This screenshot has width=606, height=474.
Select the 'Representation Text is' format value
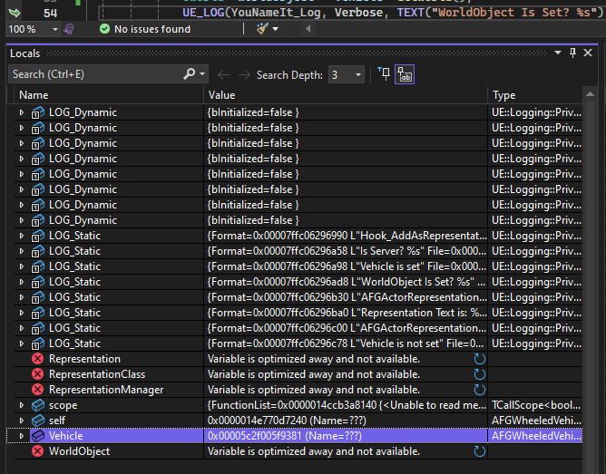coord(347,313)
